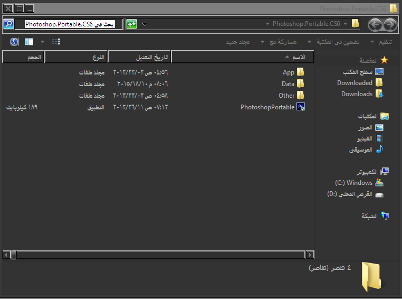
Task: Click the horizontal scrollbar right arrow
Action: 310,255
